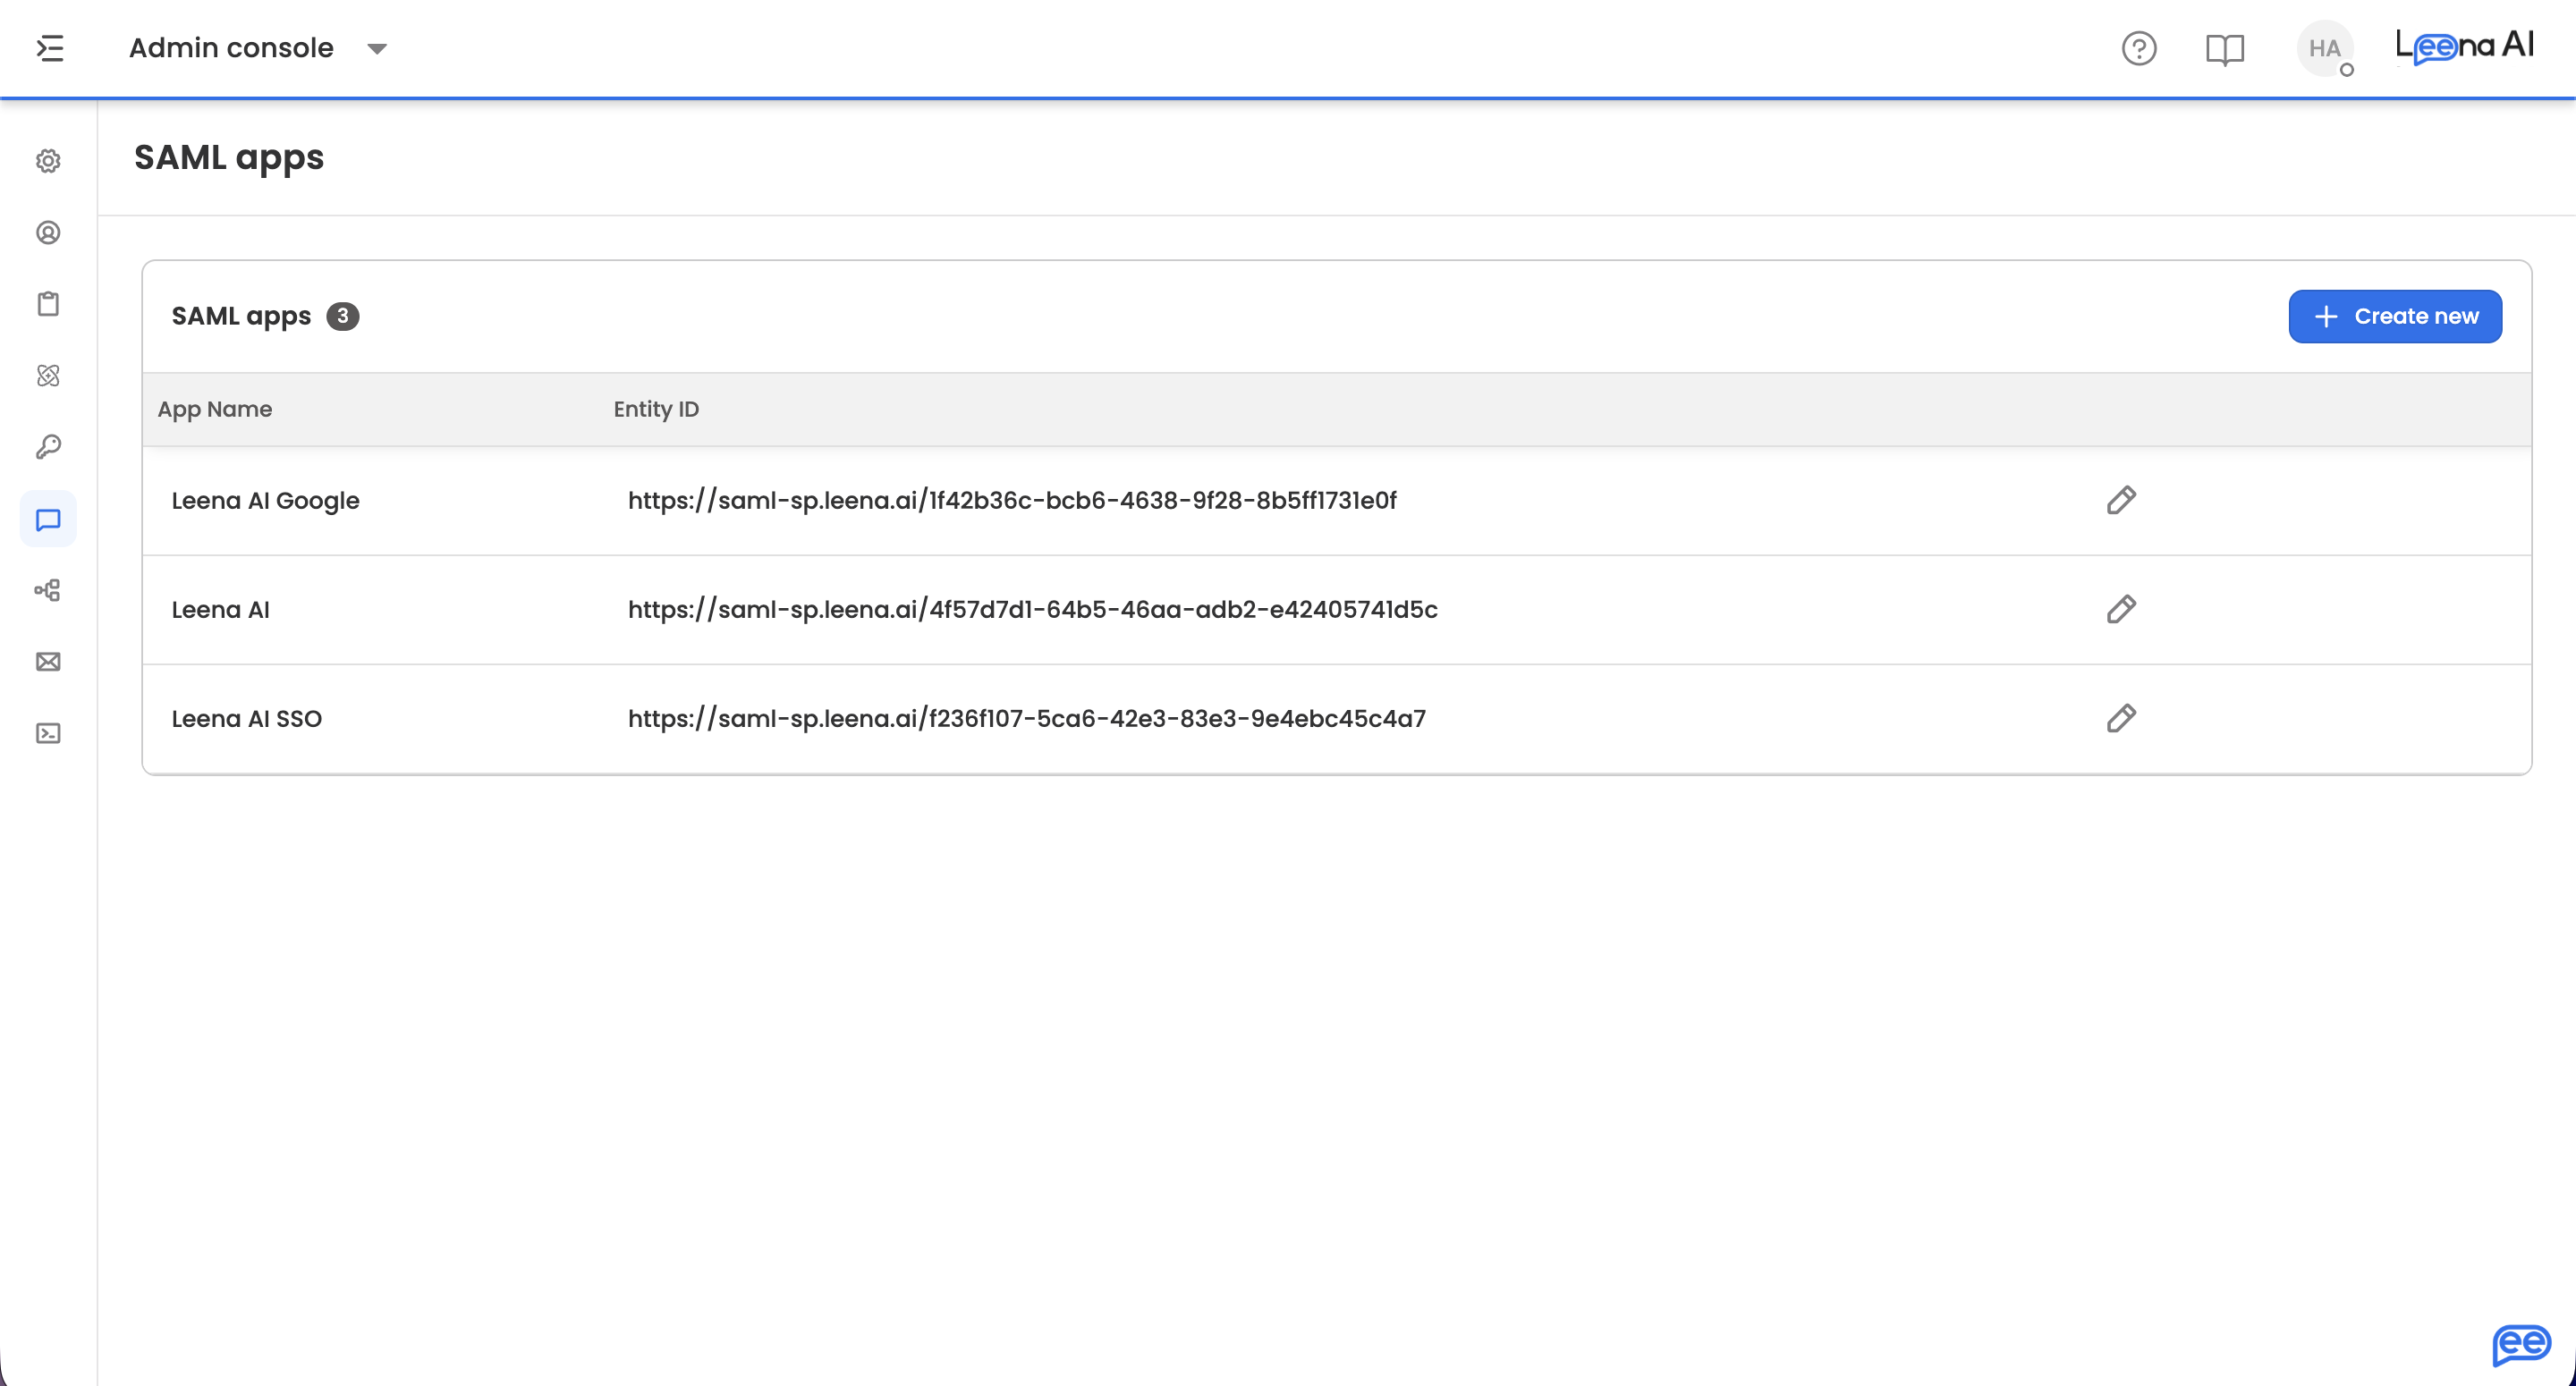Viewport: 2576px width, 1386px height.
Task: Click the entity ID ending in 8b5ff1731e0f
Action: tap(1012, 501)
